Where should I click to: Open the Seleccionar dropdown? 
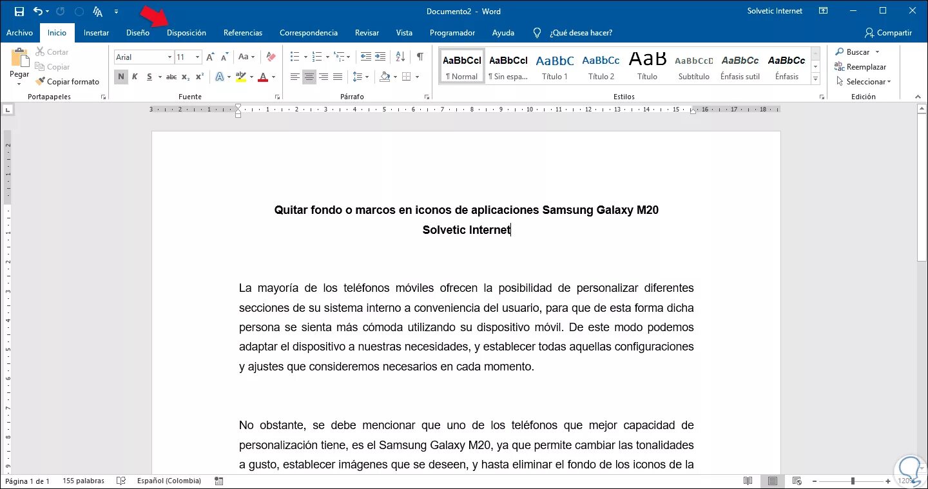[x=864, y=82]
